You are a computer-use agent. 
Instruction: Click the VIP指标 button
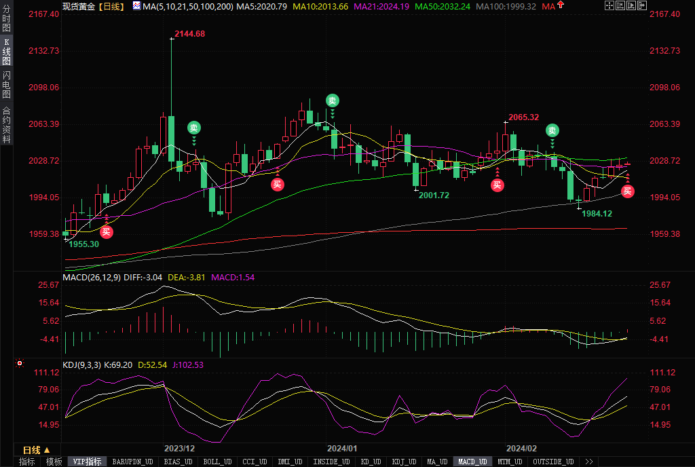88,462
